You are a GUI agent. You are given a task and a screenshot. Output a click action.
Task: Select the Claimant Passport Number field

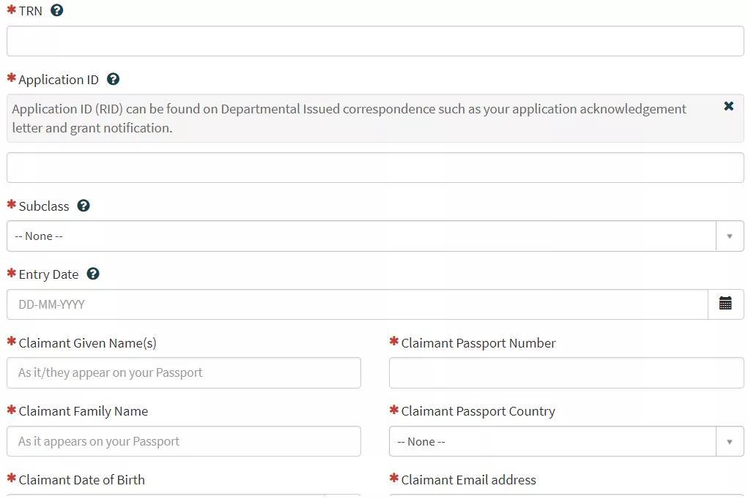pos(566,372)
